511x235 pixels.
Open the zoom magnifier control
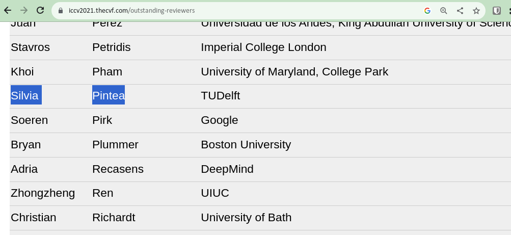point(444,11)
